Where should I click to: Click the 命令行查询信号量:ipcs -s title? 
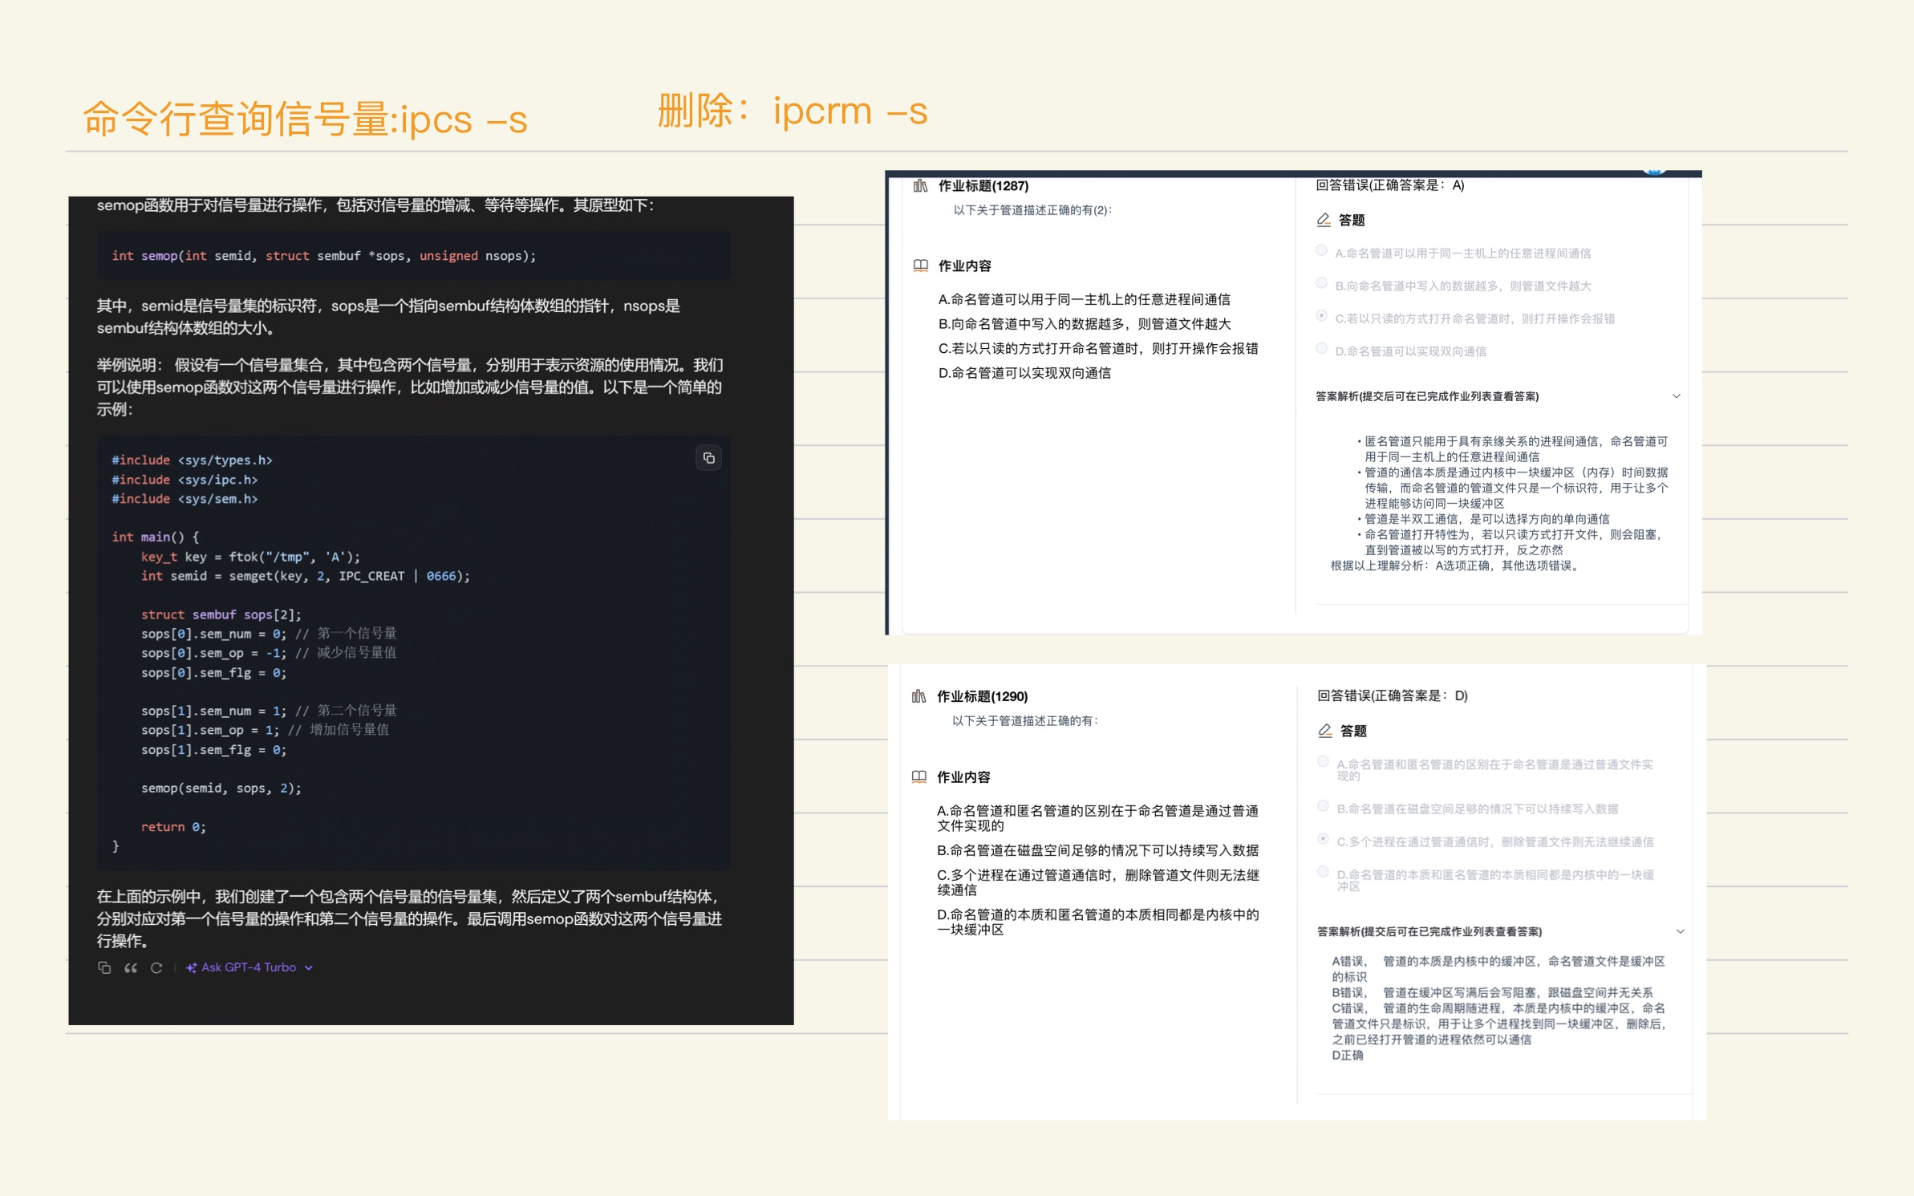[305, 120]
